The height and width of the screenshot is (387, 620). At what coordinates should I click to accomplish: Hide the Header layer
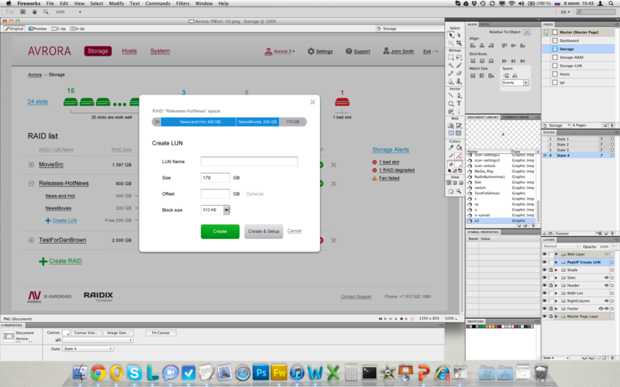(x=545, y=286)
